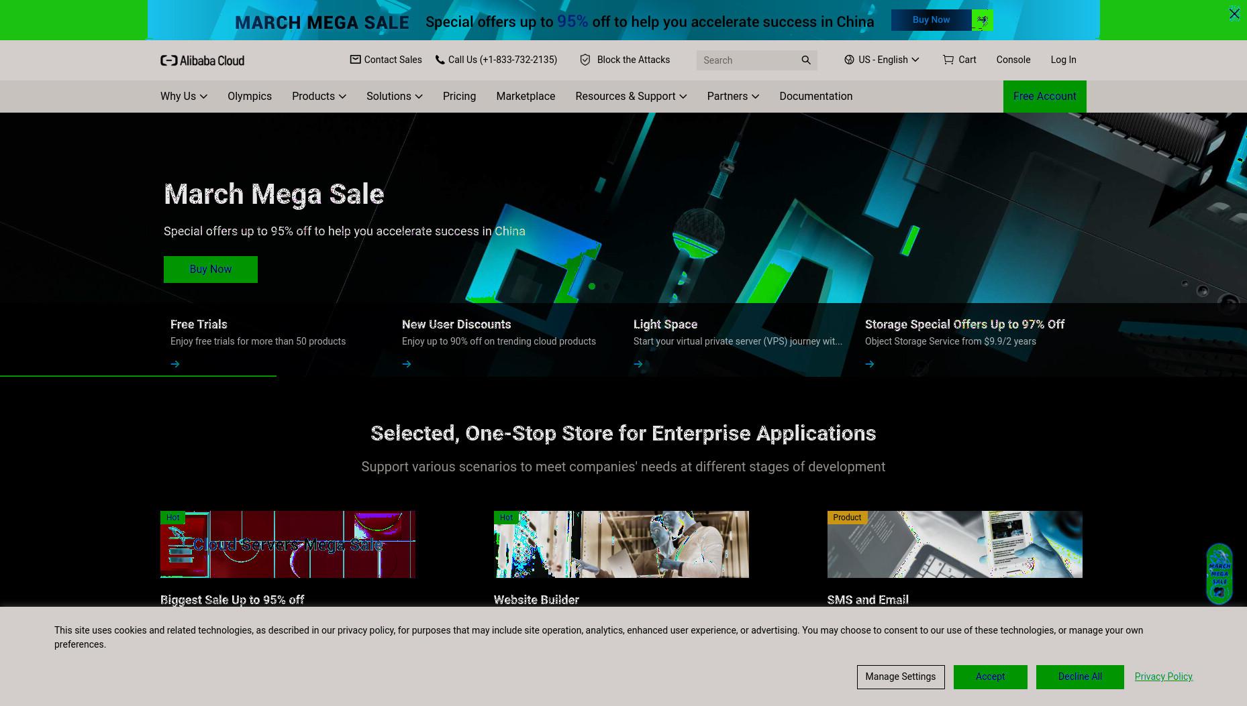Accept cookies with the Accept button
1247x706 pixels.
click(990, 677)
